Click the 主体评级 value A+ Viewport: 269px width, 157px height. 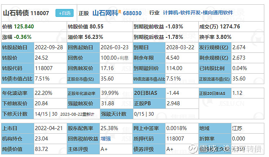point(104,149)
